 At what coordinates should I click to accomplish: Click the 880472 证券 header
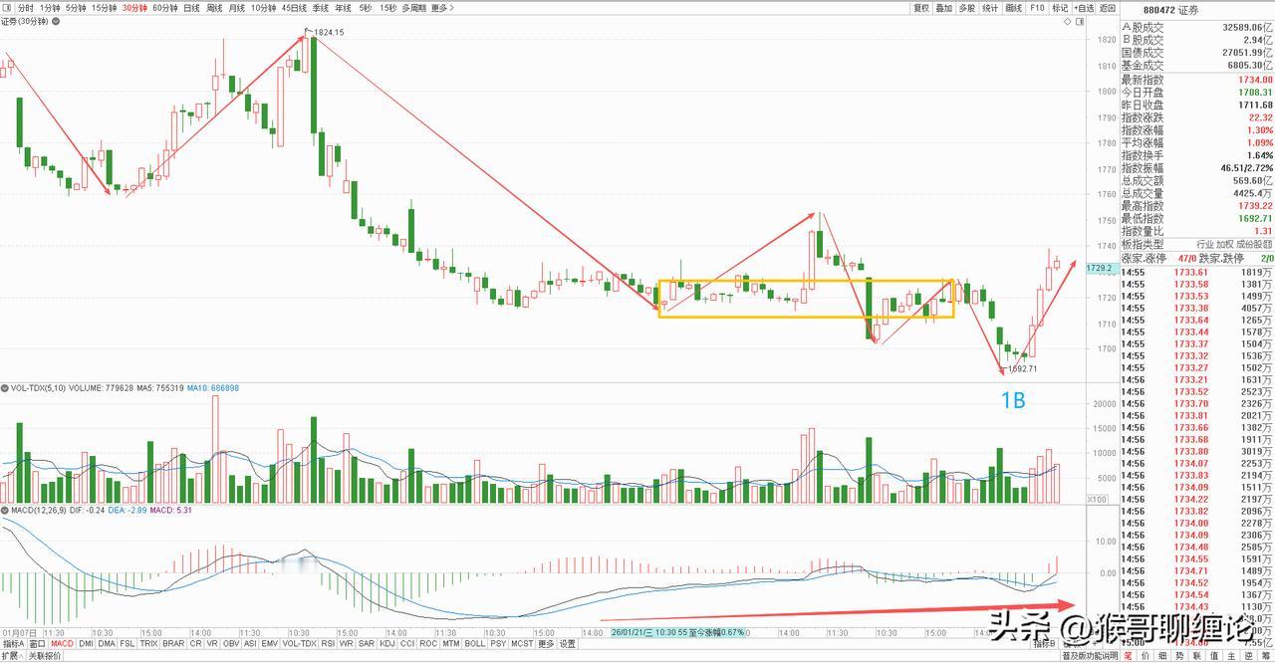click(x=1171, y=10)
